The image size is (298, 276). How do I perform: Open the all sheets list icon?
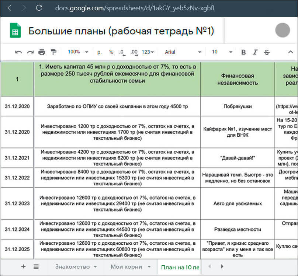[36, 266]
